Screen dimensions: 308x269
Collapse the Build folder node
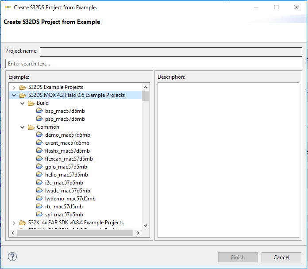(23, 103)
